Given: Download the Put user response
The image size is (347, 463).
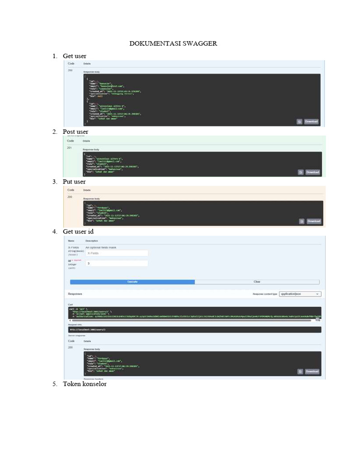Looking at the screenshot, I should 314,221.
